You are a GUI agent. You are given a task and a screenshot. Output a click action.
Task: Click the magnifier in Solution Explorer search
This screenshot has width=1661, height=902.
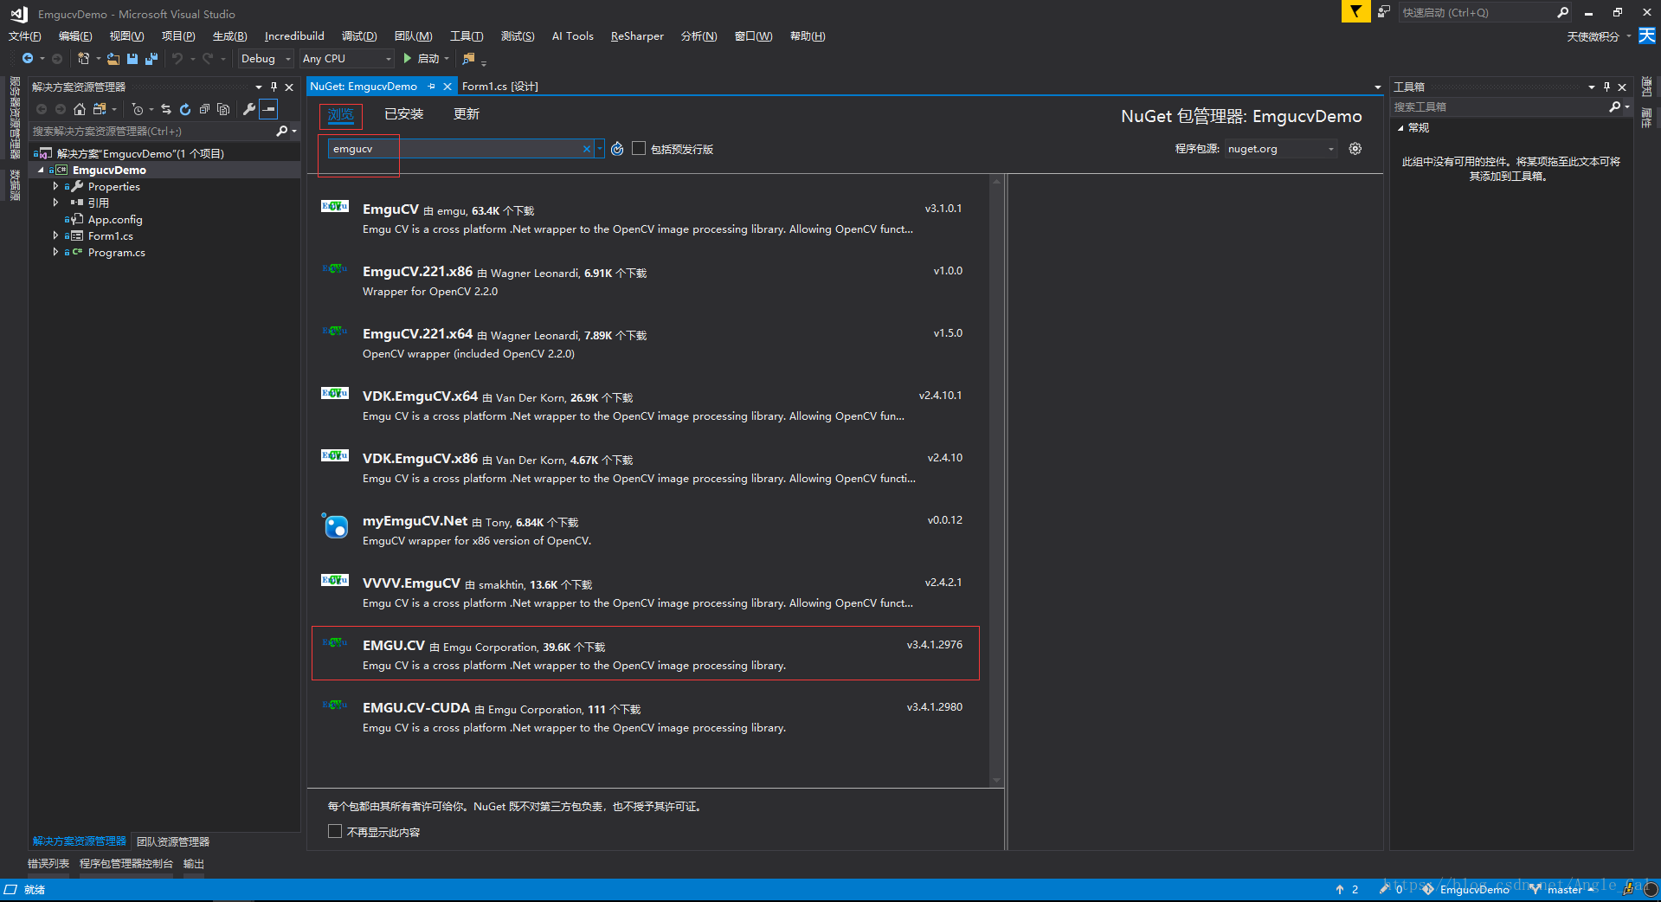pos(281,131)
